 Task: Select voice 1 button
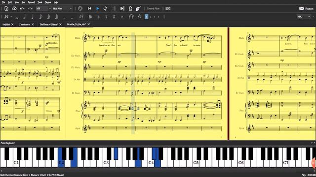point(147,17)
